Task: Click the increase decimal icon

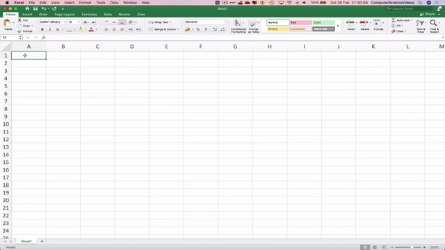Action: point(215,29)
